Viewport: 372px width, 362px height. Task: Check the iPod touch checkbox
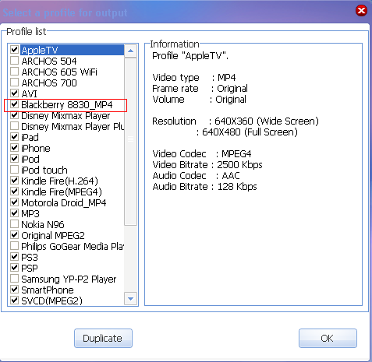(x=14, y=170)
